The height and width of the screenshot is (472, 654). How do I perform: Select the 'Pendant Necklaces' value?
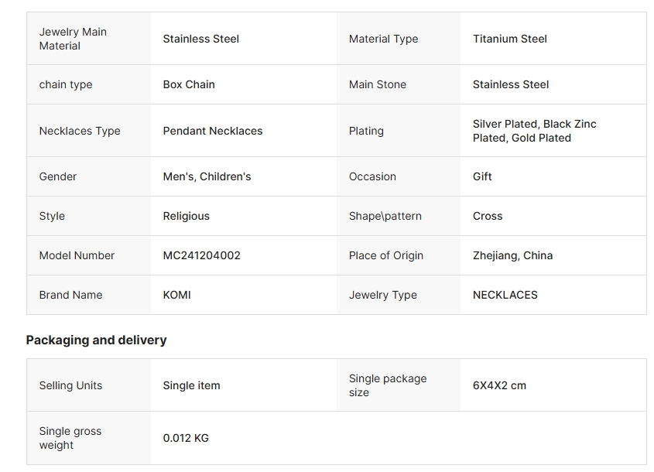[x=212, y=131]
